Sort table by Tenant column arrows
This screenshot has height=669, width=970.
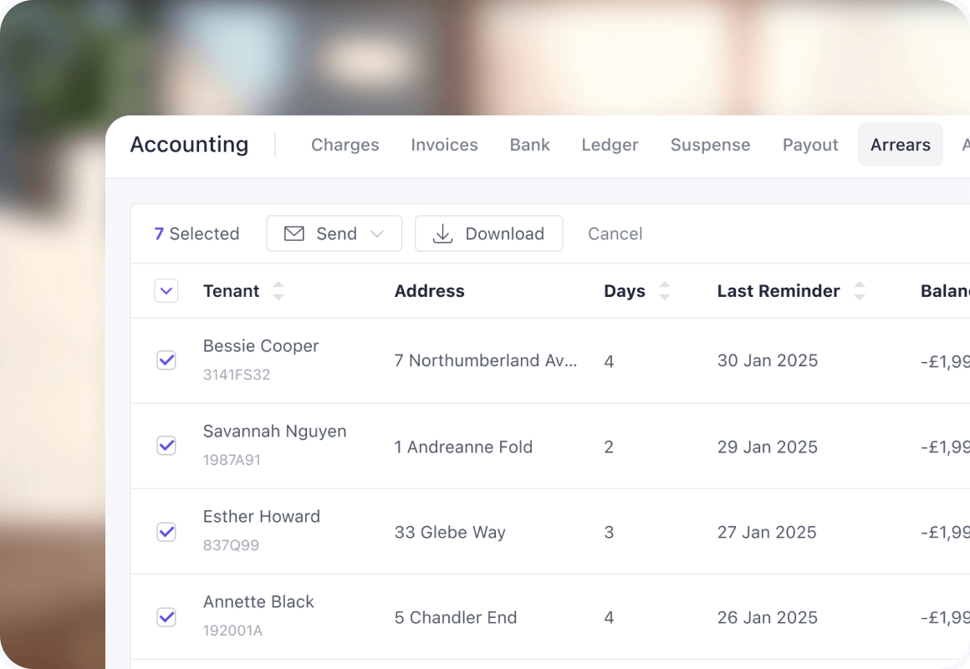tap(278, 291)
